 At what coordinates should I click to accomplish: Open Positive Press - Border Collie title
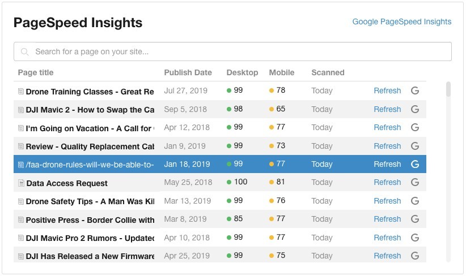point(90,220)
